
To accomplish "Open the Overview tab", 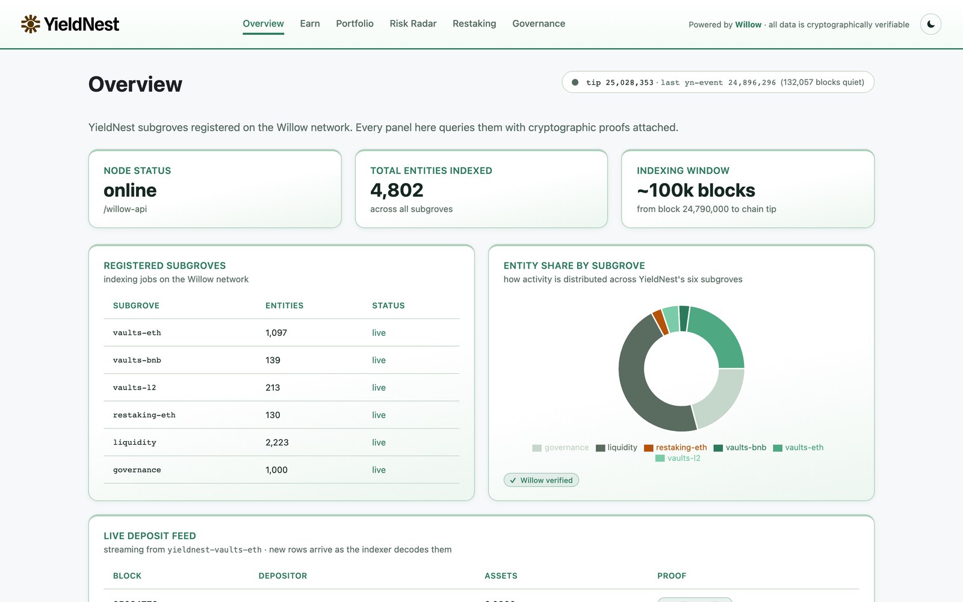I will [x=263, y=23].
